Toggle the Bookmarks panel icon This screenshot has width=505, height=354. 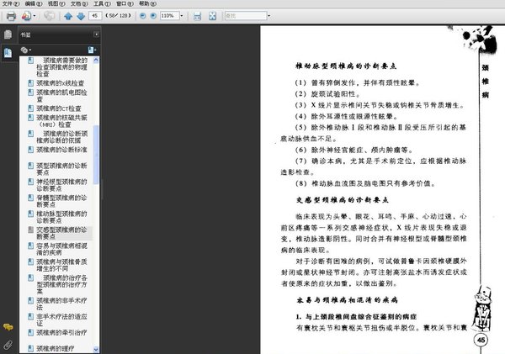click(8, 52)
